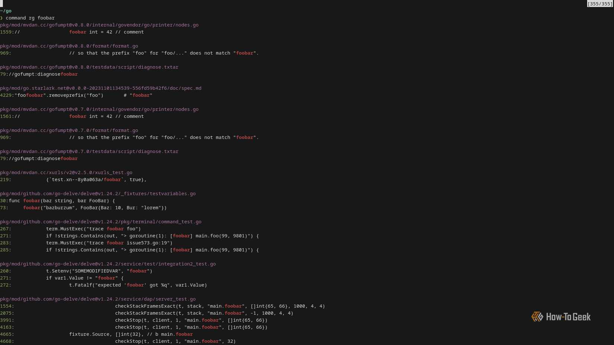Viewport: 614px width, 345px height.
Task: Open the gofumpt v0.8.0 nodes.go file path
Action: (99, 25)
